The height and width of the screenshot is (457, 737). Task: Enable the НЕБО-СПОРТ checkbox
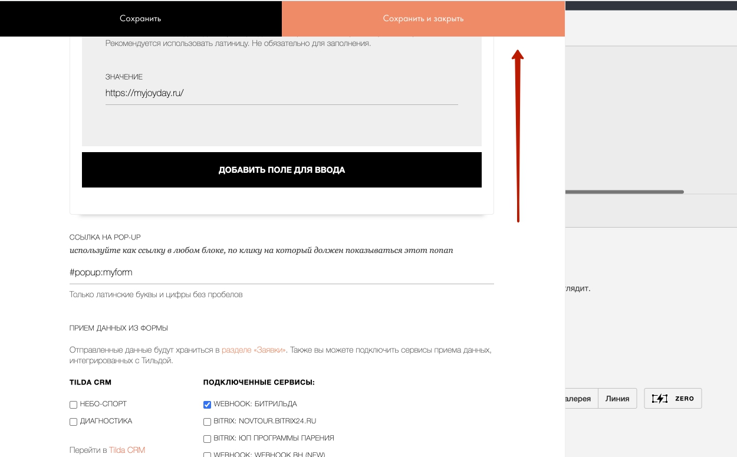tap(74, 405)
